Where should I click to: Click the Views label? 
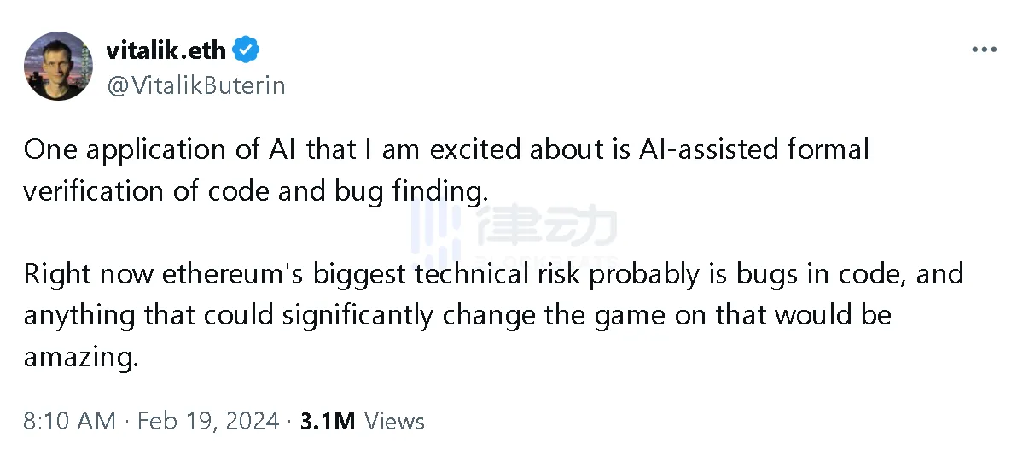click(x=394, y=421)
